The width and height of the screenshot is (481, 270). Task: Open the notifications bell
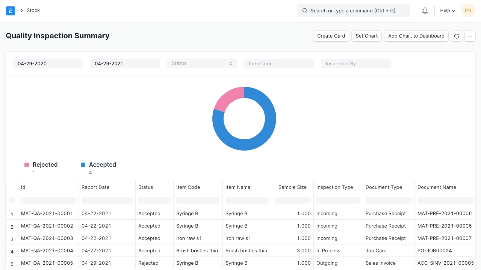[425, 11]
